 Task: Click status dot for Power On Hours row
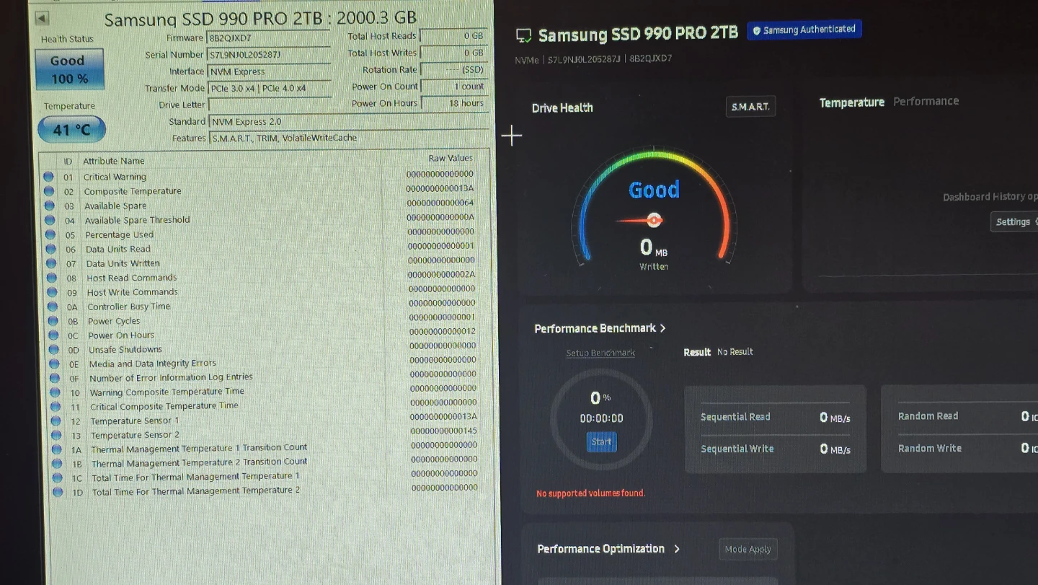(x=53, y=335)
